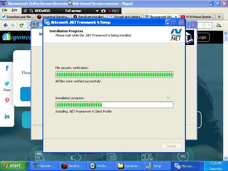The height and width of the screenshot is (171, 228).
Task: Open the File menu
Action: tap(5, 10)
